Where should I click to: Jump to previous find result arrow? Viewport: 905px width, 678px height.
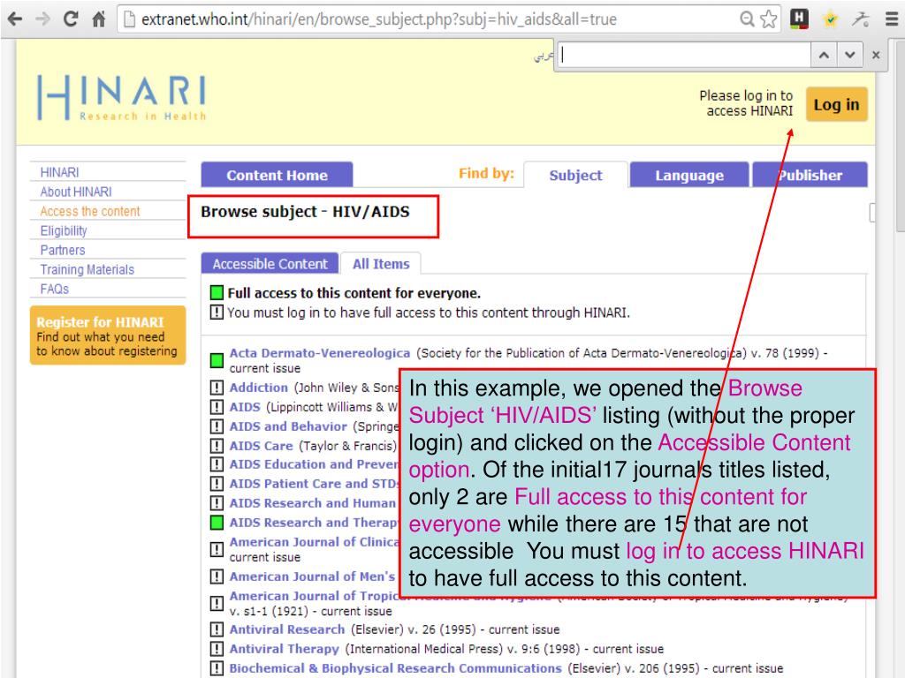click(825, 56)
